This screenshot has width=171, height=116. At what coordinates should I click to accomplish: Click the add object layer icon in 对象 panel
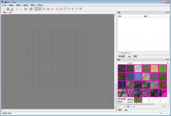119,53
